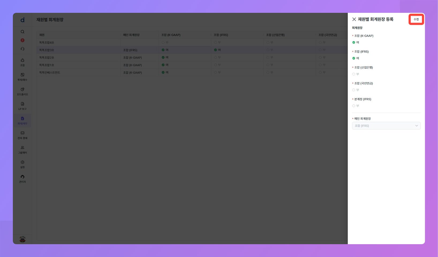Click 똑똑조합4호's 조합 (국민연금) 부 status
The width and height of the screenshot is (438, 257).
pyautogui.click(x=322, y=42)
